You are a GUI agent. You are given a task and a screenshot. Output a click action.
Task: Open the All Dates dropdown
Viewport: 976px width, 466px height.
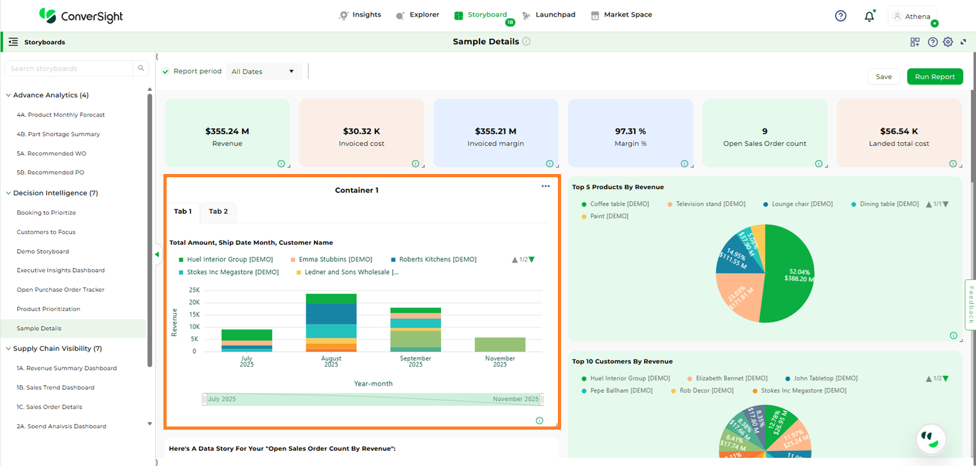pyautogui.click(x=264, y=71)
